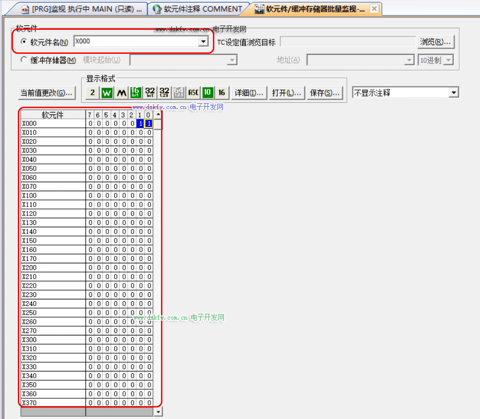Switch to the [PRG]监视 MAIN tab
The image size is (480, 419).
coord(82,9)
